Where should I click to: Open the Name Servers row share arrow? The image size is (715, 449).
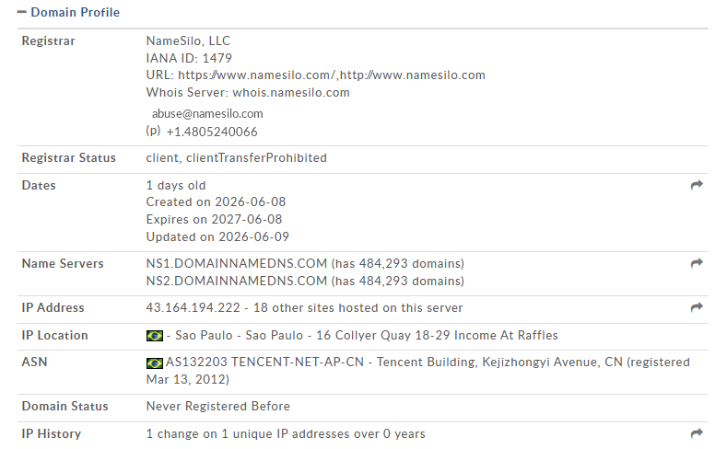(x=697, y=263)
